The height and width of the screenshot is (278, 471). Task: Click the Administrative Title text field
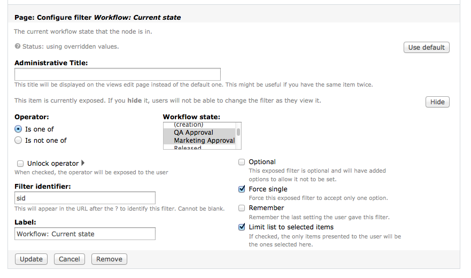[x=118, y=74]
